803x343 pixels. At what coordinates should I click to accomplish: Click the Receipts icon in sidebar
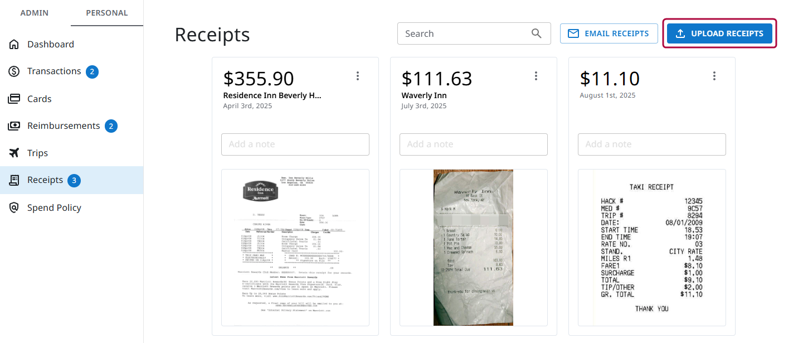14,180
